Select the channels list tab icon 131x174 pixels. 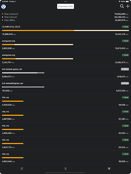pyautogui.click(x=109, y=169)
